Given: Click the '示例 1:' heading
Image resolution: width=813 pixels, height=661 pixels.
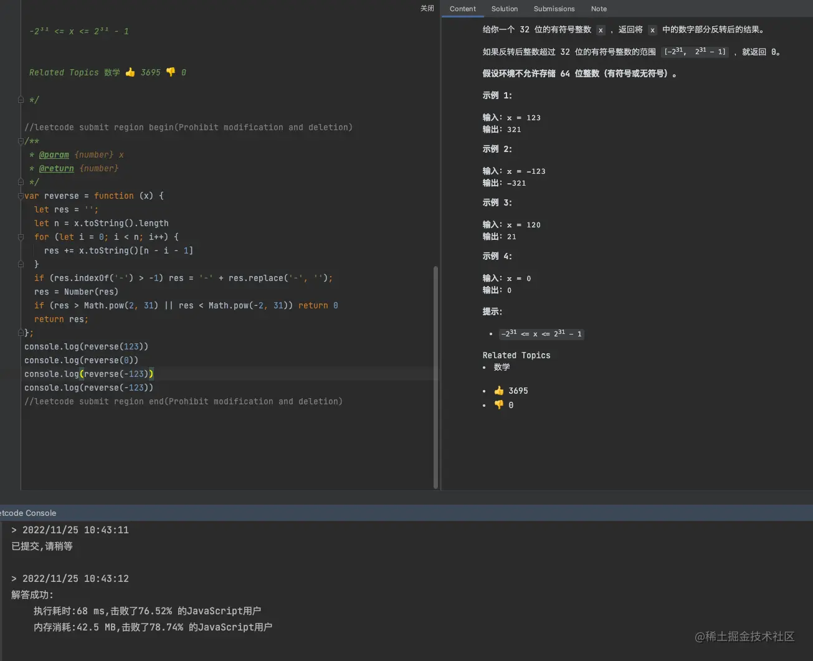Looking at the screenshot, I should pos(497,95).
